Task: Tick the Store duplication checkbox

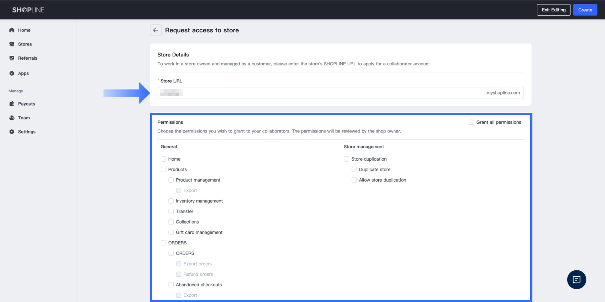Action: [x=346, y=159]
